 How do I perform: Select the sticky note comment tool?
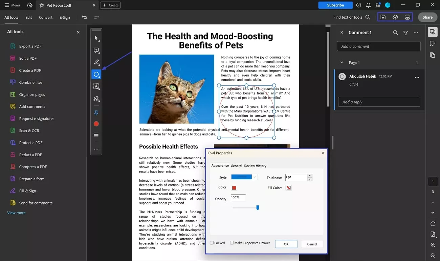(x=96, y=50)
